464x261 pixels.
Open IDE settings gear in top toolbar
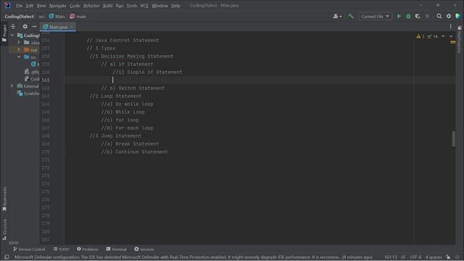click(x=449, y=16)
